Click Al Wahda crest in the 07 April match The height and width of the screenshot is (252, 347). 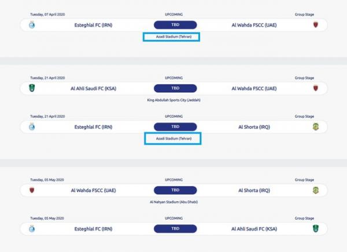coord(316,25)
